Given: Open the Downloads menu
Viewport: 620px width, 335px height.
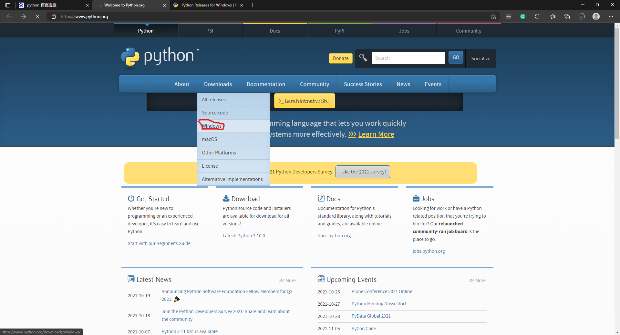Looking at the screenshot, I should click(218, 84).
